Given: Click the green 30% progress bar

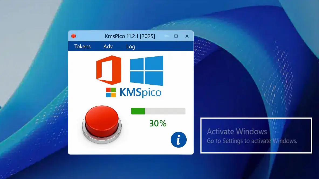Looking at the screenshot, I should 158,111.
